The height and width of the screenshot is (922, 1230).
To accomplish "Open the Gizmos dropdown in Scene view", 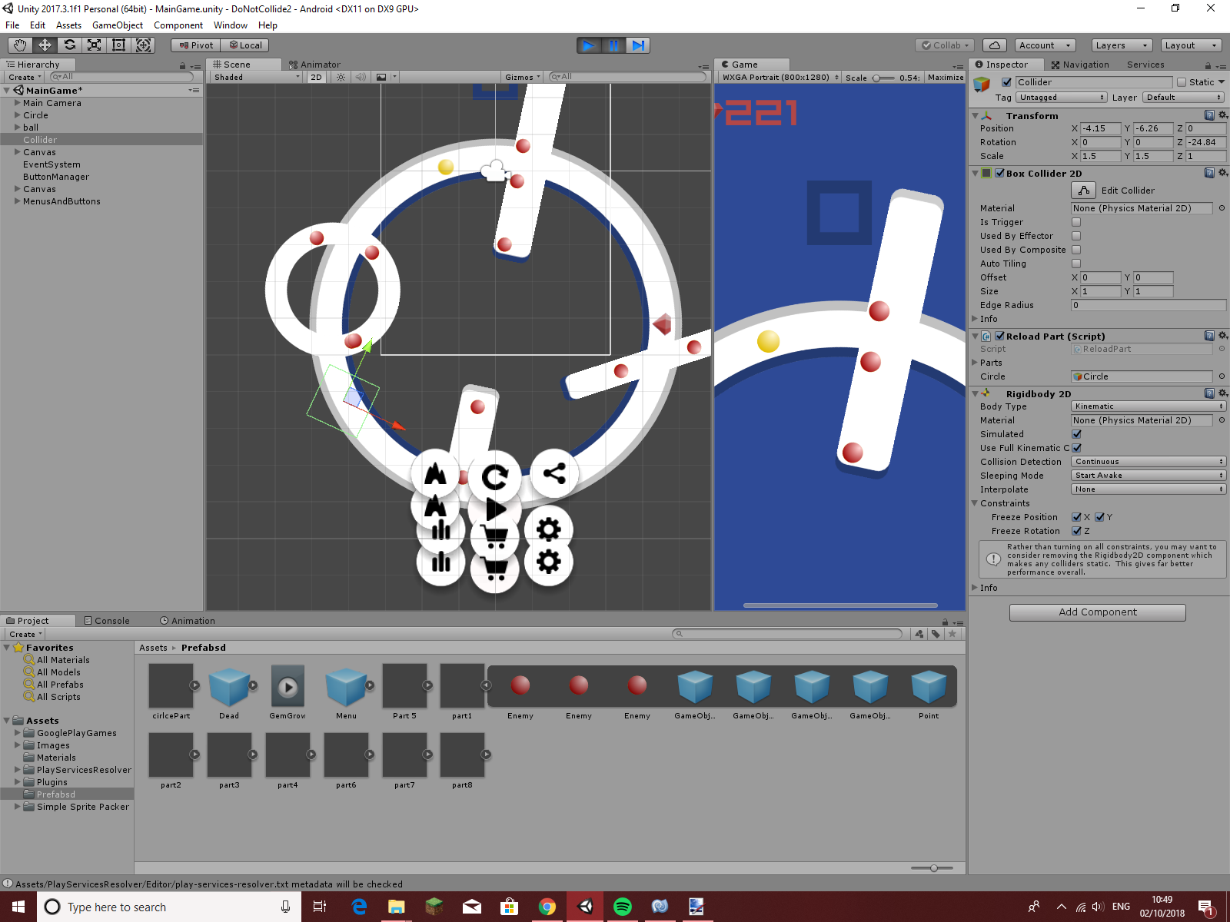I will click(x=523, y=77).
